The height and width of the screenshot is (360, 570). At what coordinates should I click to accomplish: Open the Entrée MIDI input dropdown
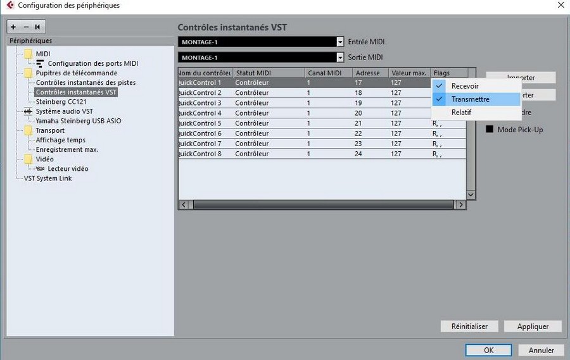click(340, 42)
